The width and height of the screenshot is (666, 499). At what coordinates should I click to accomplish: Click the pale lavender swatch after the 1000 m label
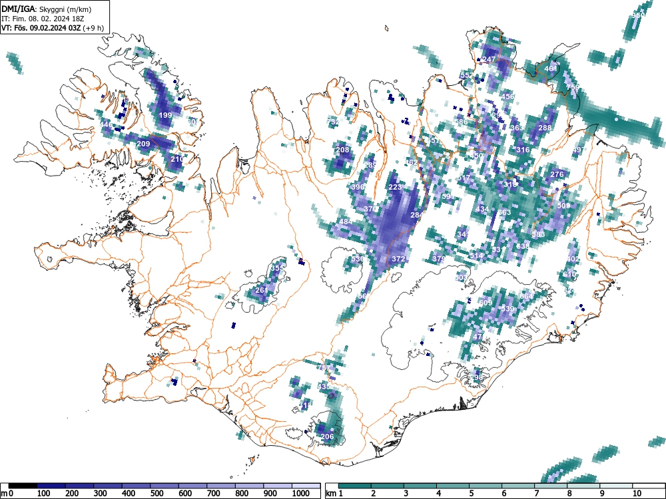pyautogui.click(x=306, y=486)
